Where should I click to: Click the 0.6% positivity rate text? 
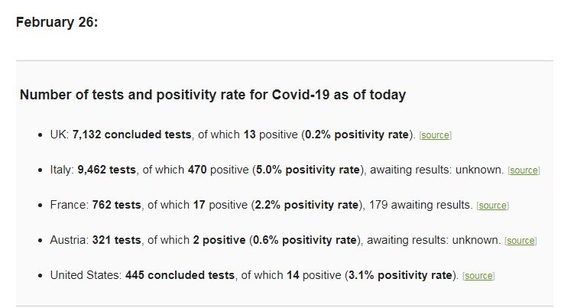303,240
